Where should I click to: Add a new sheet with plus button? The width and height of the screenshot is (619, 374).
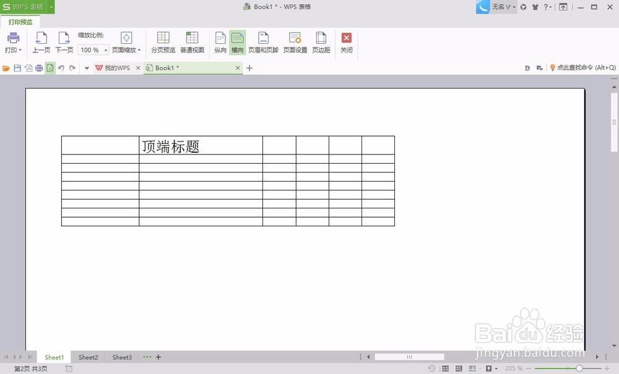pos(158,357)
